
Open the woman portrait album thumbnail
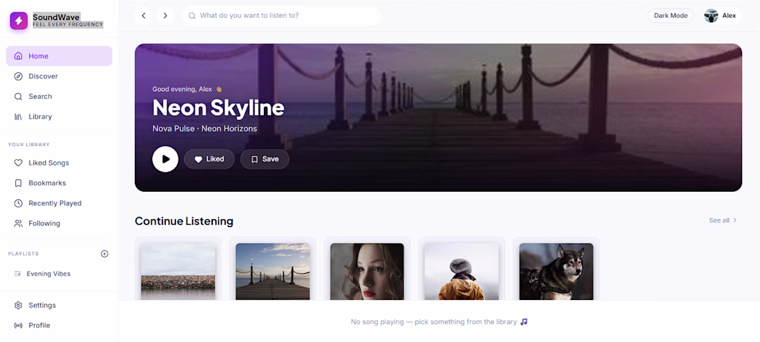367,272
